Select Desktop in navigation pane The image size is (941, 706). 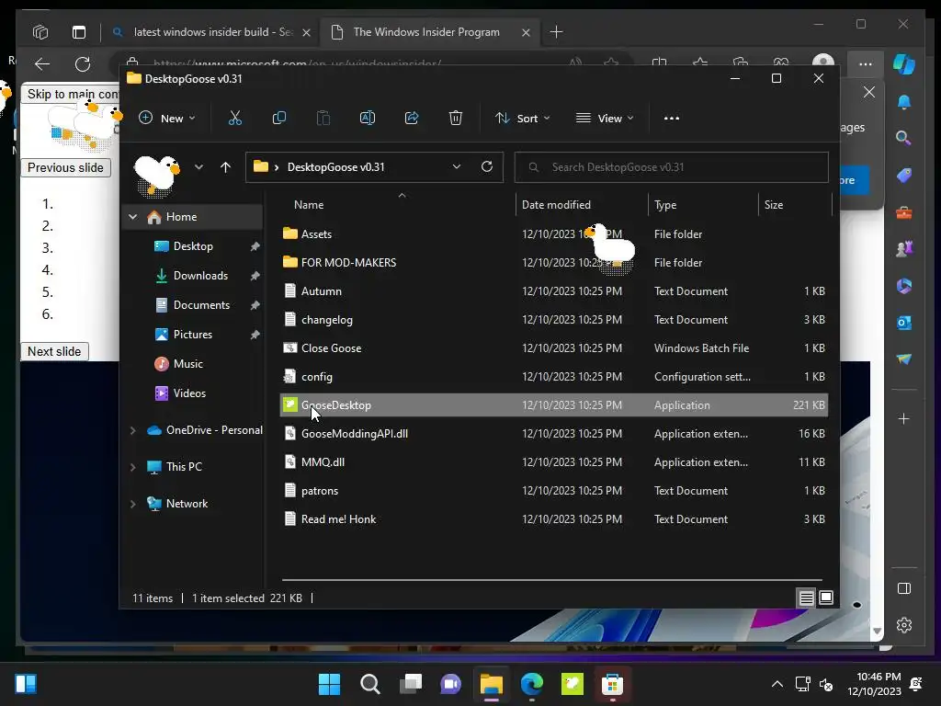click(x=193, y=246)
